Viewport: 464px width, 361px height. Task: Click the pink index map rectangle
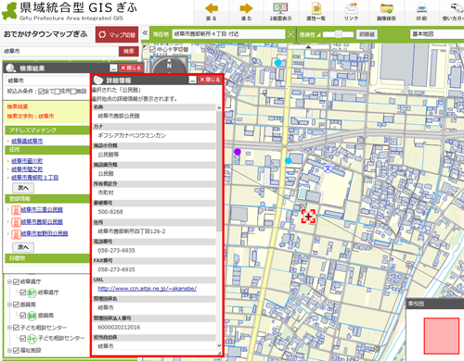pyautogui.click(x=442, y=336)
